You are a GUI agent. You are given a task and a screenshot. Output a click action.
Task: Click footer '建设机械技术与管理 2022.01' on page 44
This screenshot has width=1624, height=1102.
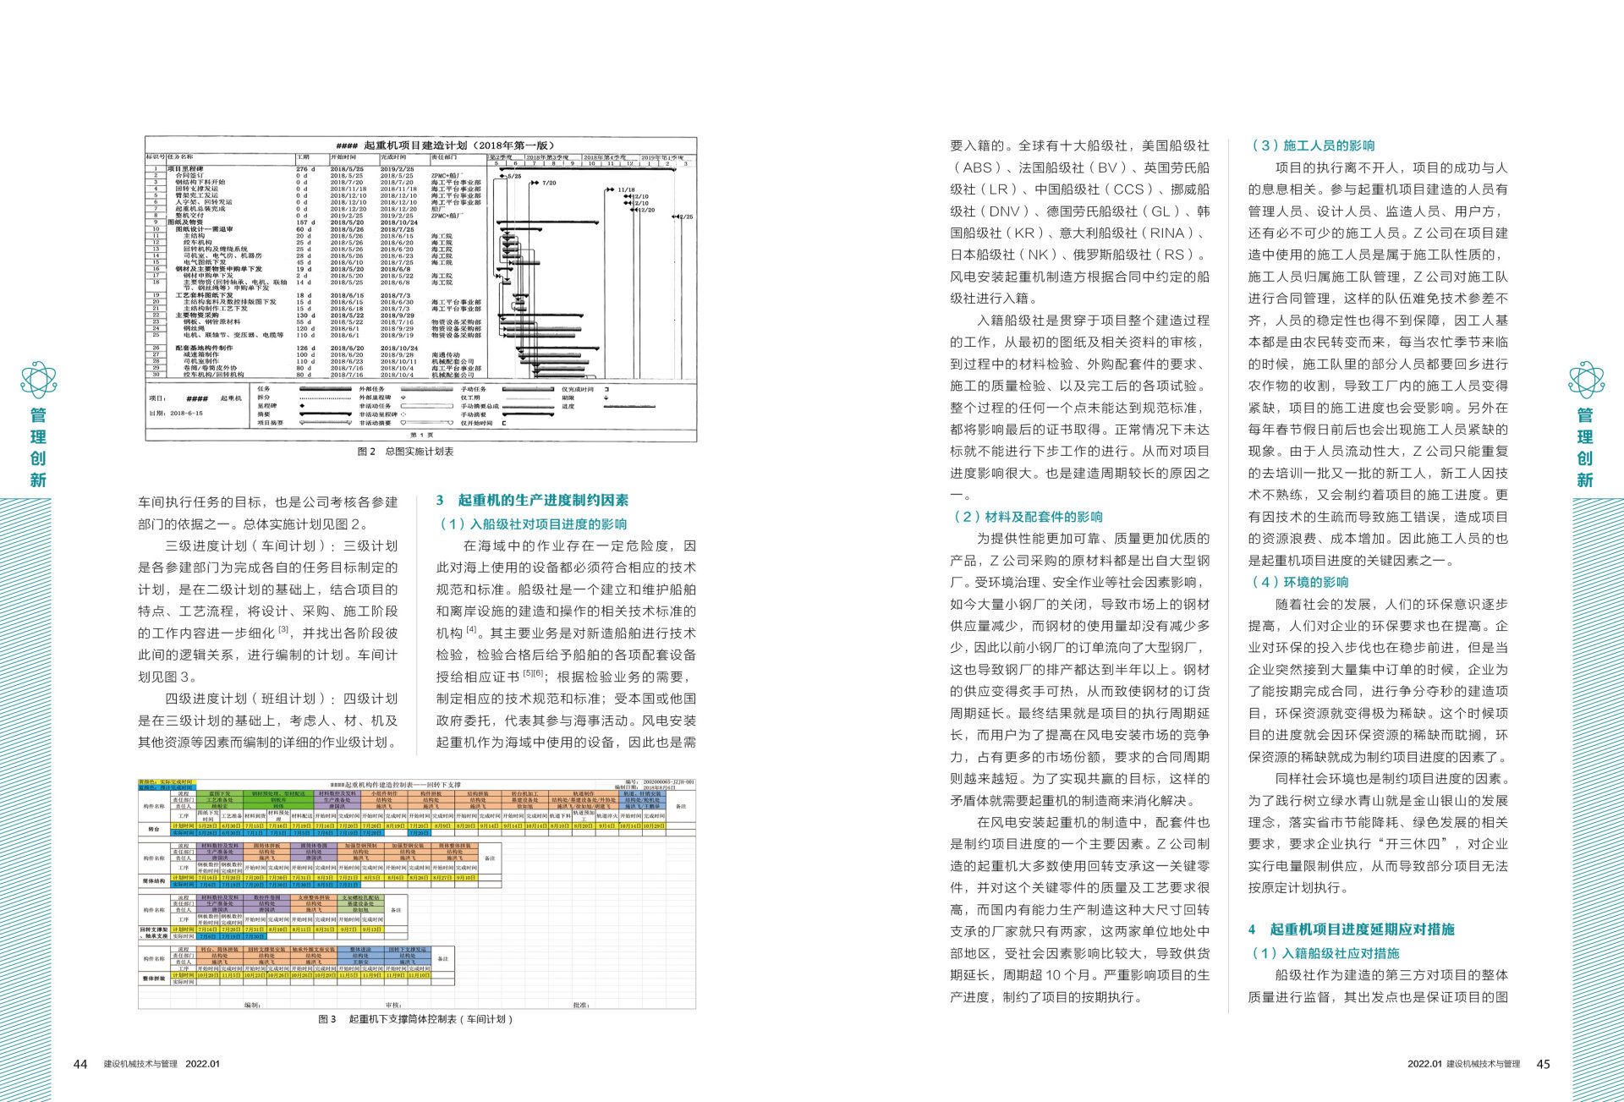pyautogui.click(x=162, y=1064)
